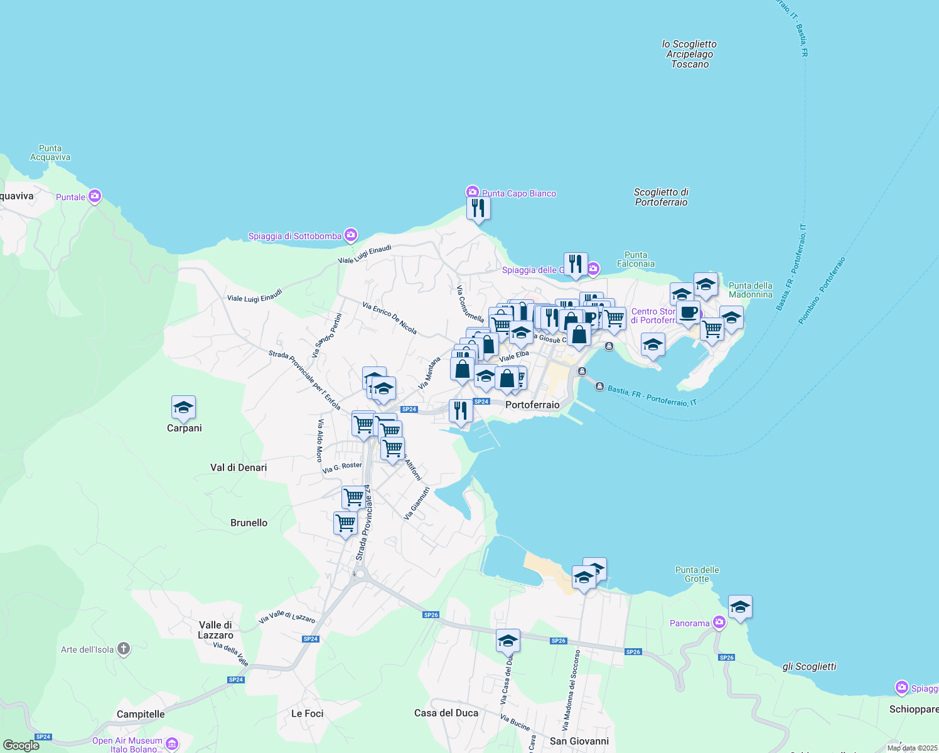Select the Campitelle locality label
939x753 pixels.
[141, 714]
